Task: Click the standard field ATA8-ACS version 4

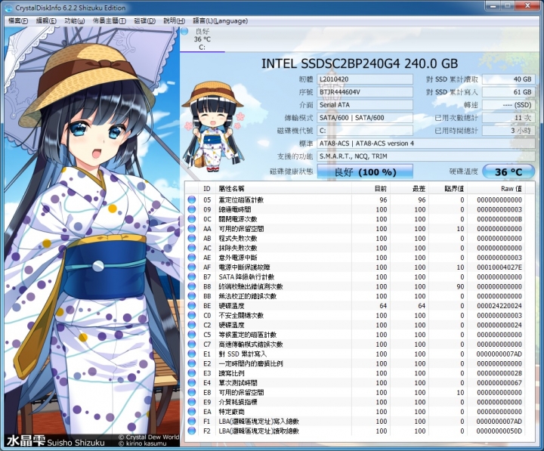Action: point(426,144)
